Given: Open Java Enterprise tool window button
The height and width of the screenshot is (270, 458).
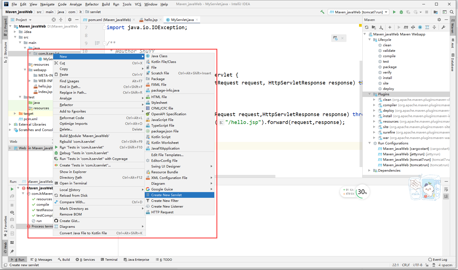Looking at the screenshot, I should [136, 260].
